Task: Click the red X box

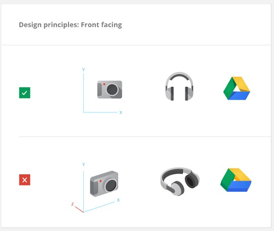Action: pos(25,180)
